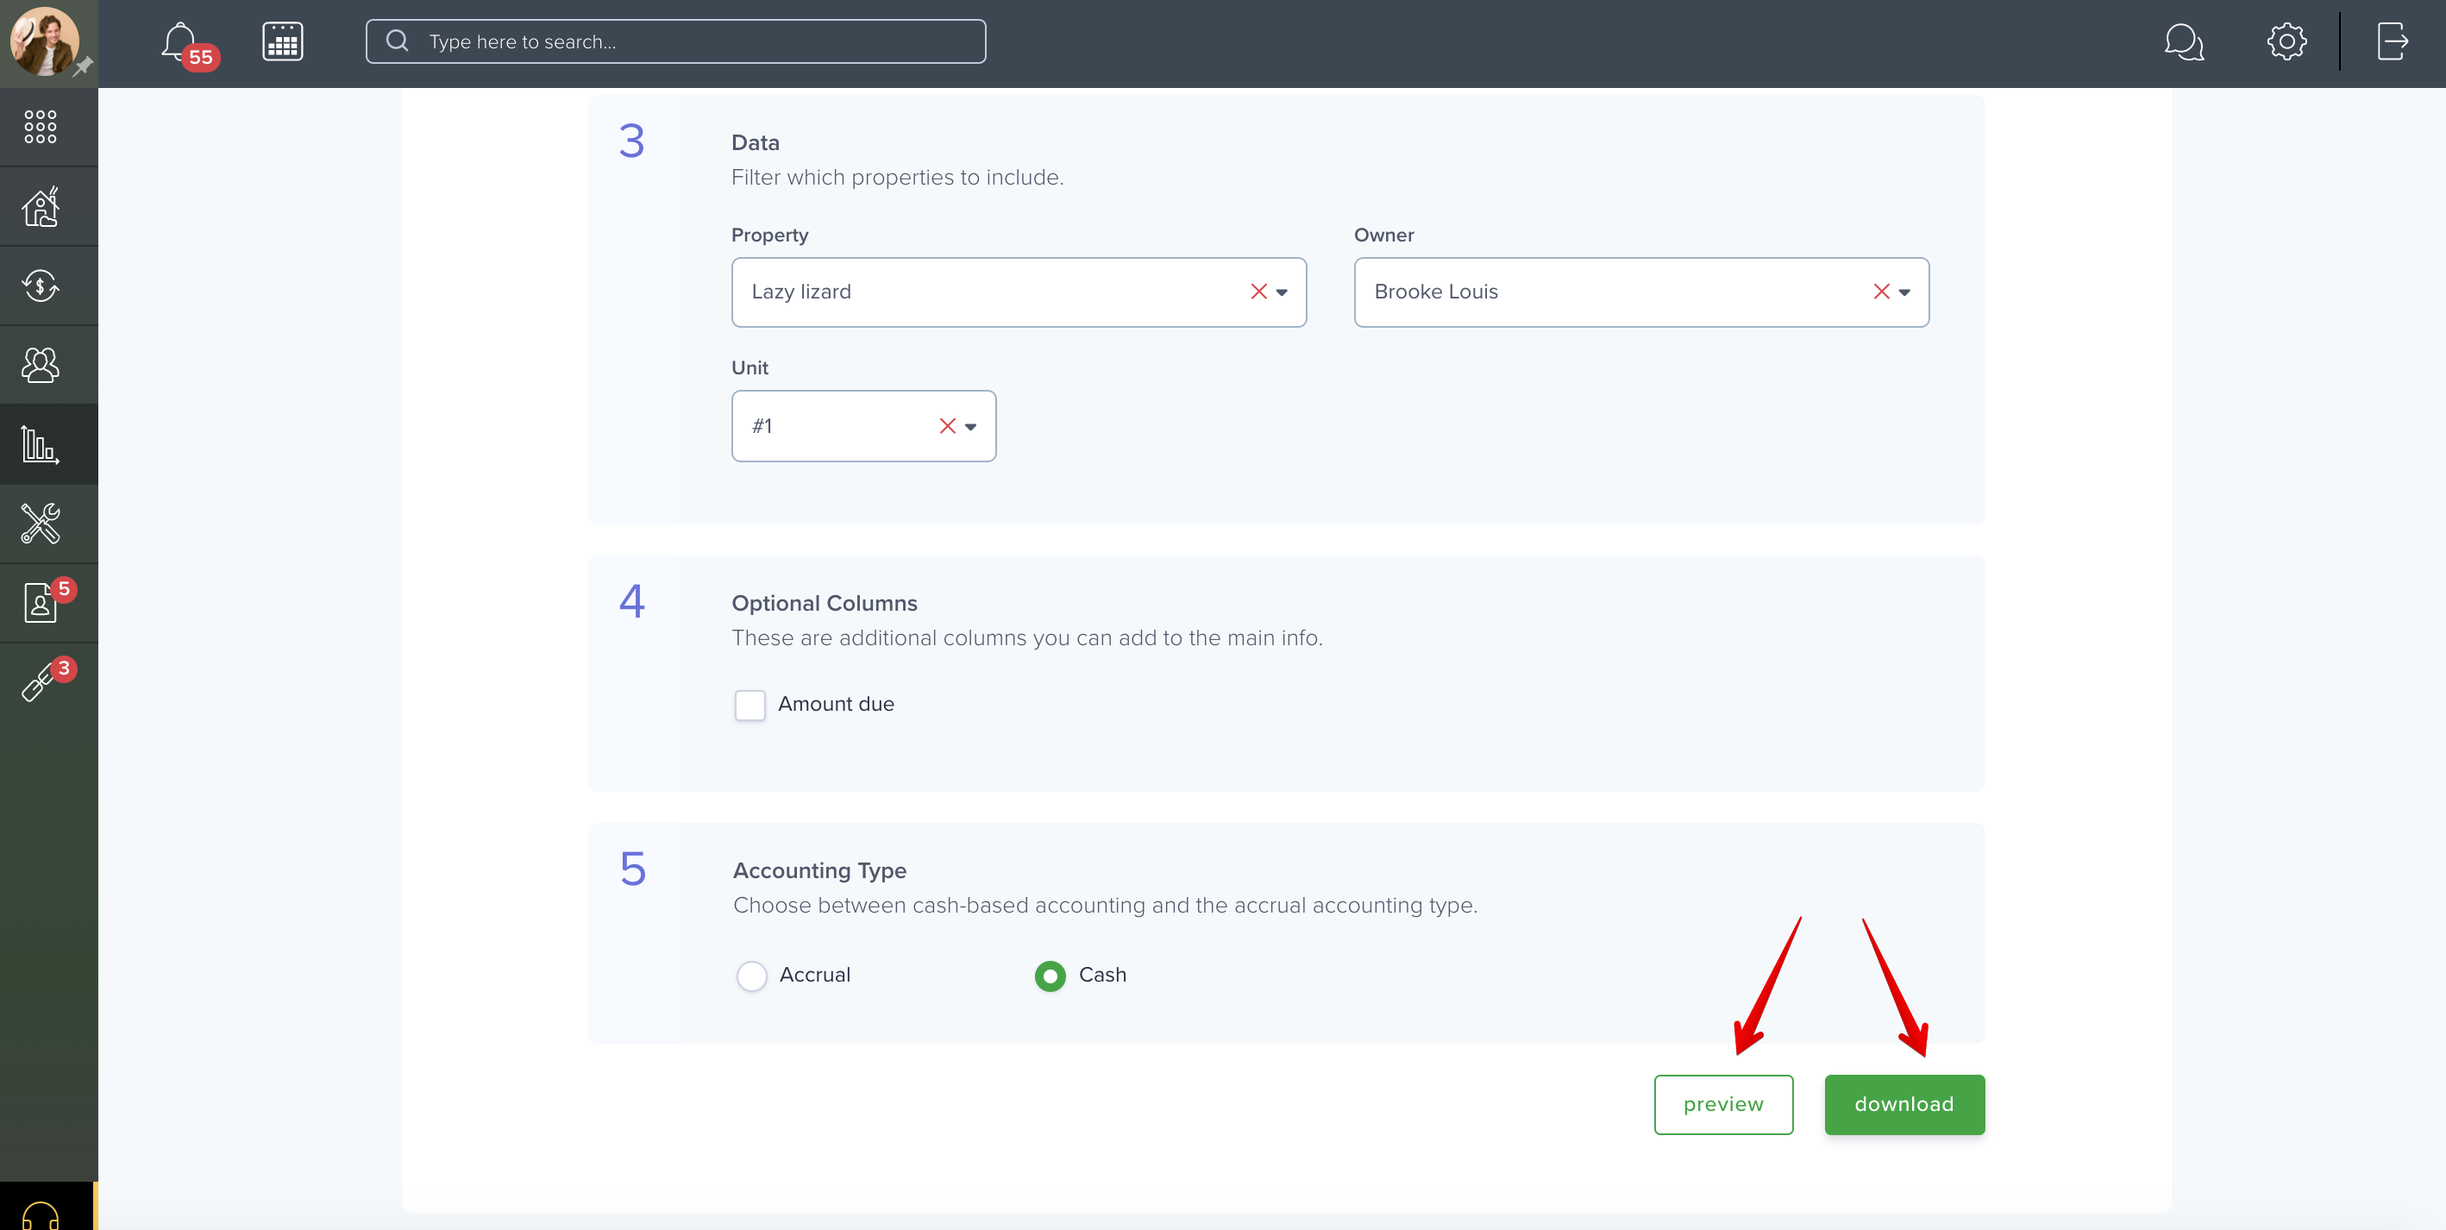Open the reports chart icon in sidebar
This screenshot has height=1230, width=2446.
tap(40, 444)
